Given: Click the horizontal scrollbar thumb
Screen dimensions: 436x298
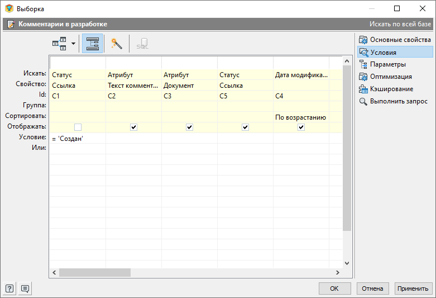Looking at the screenshot, I should 95,272.
